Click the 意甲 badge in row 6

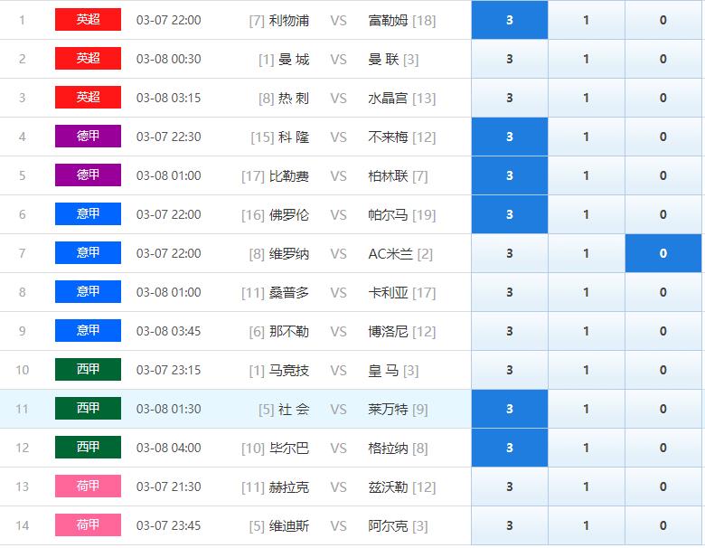tap(89, 213)
